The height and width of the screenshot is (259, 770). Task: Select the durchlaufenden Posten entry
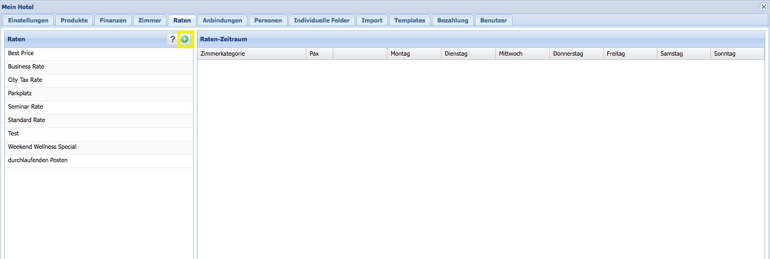coord(38,161)
